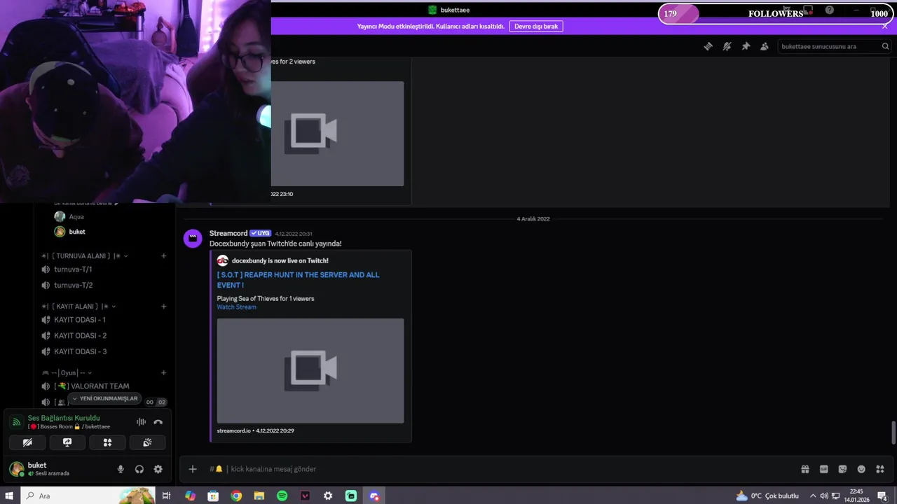Screen dimensions: 897x504
Task: Collapse the Oyun category
Action: [x=67, y=373]
